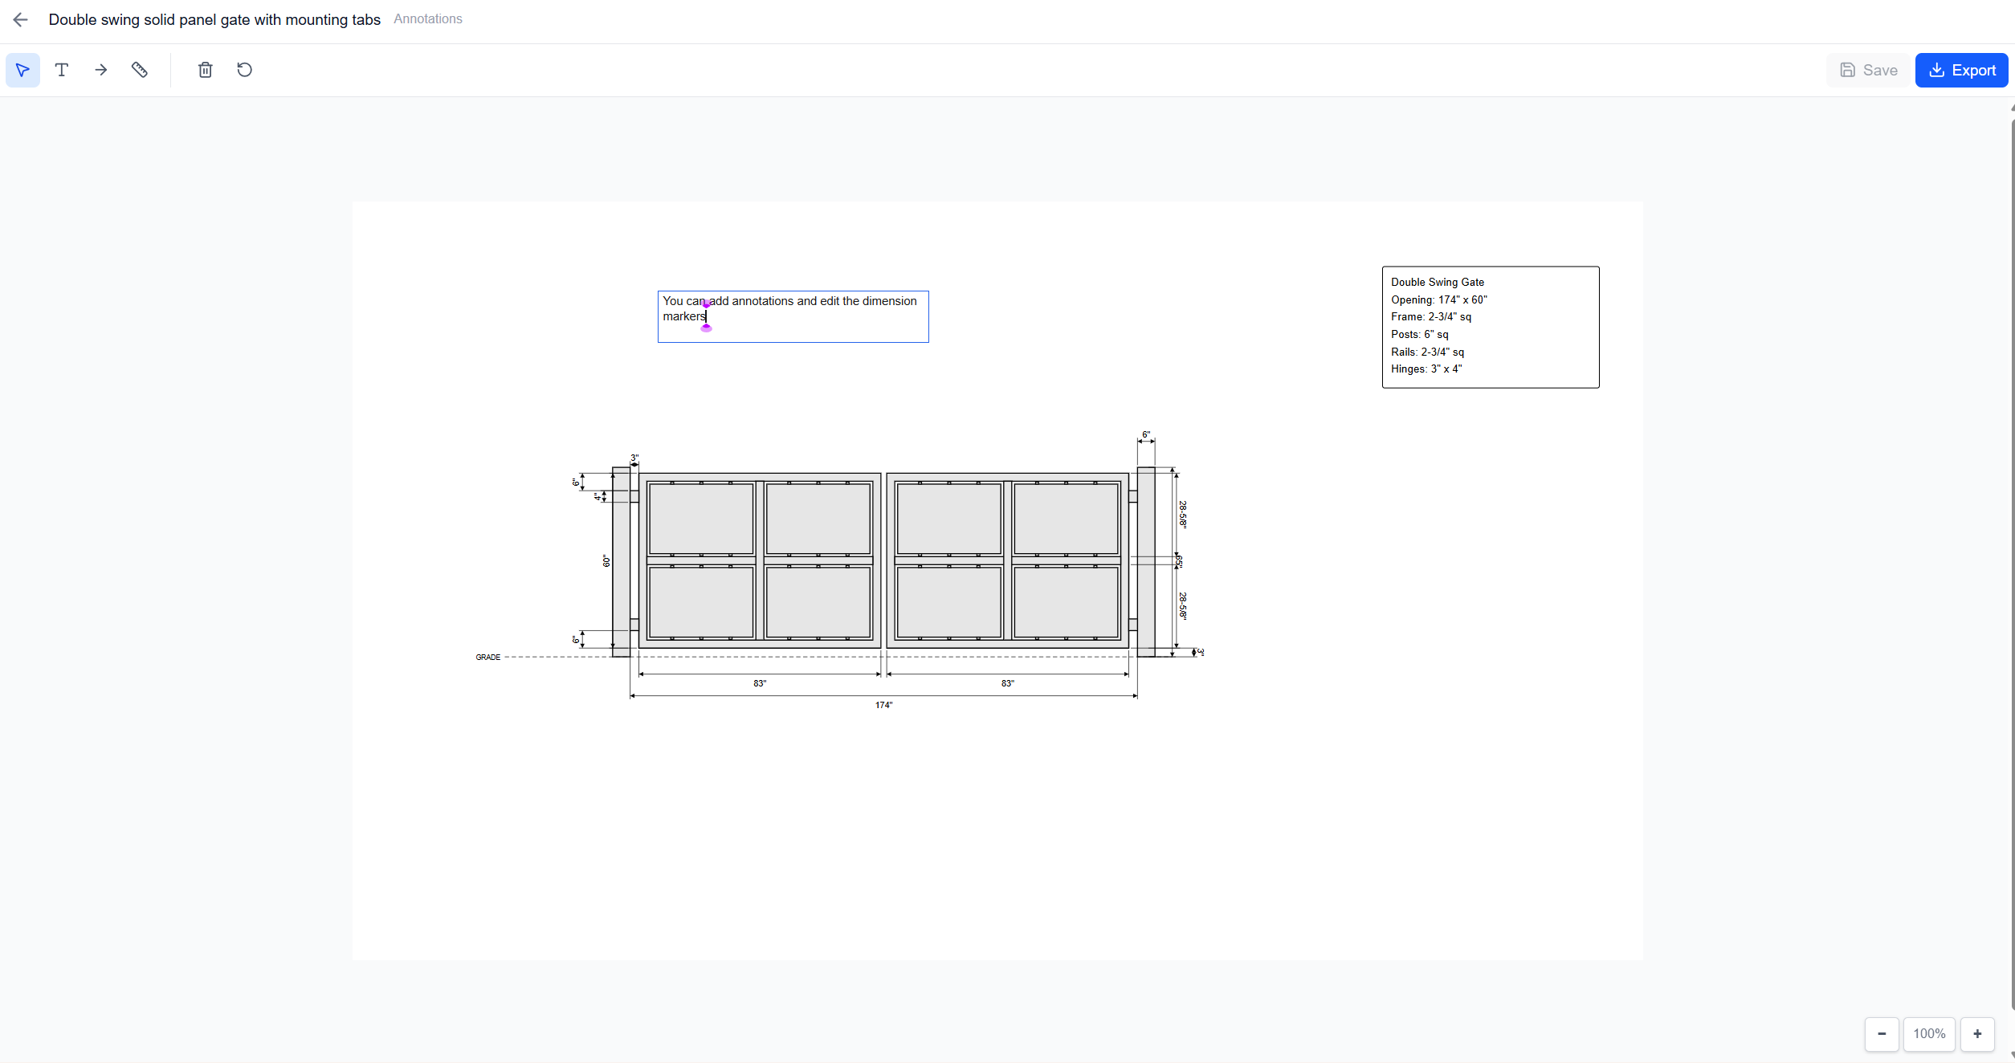Click the zoom in plus control
2015x1063 pixels.
(1977, 1034)
